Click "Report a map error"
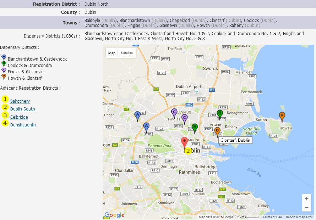Screen dimensions: 316x220 300,217
